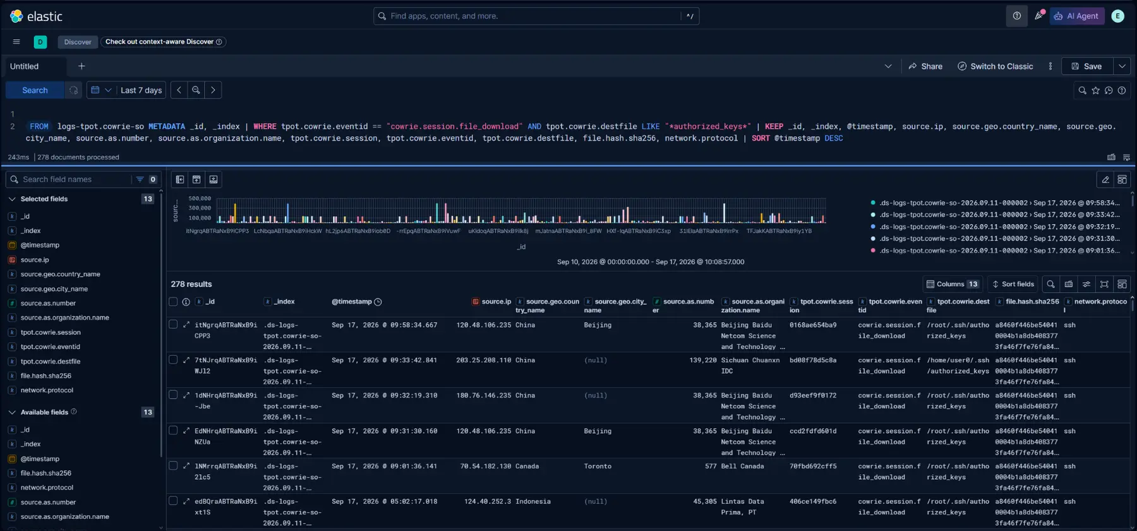The height and width of the screenshot is (531, 1137).
Task: Select the row with timestamp 09:58:34.667
Action: 173,325
